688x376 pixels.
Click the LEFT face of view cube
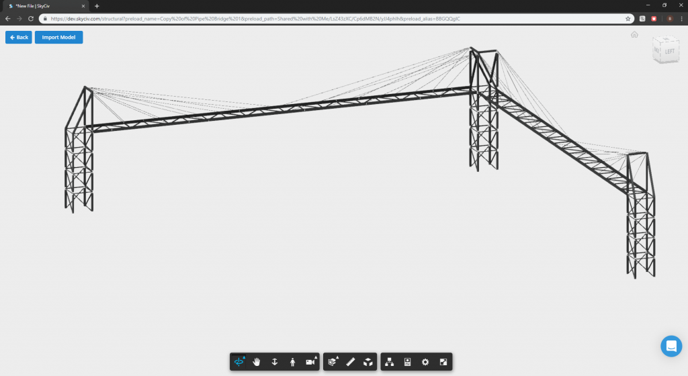(669, 52)
